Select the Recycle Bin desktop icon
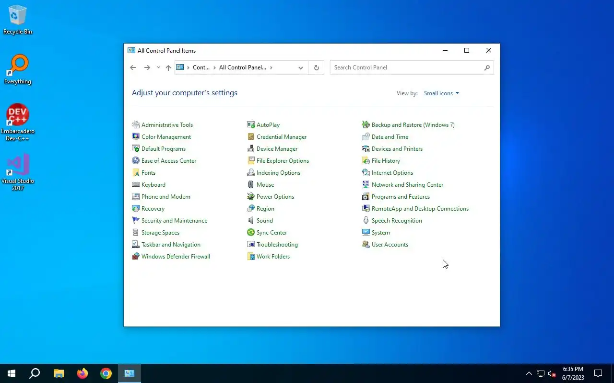This screenshot has width=614, height=383. click(x=18, y=20)
